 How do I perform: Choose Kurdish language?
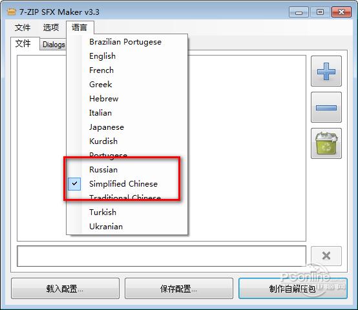click(x=127, y=141)
